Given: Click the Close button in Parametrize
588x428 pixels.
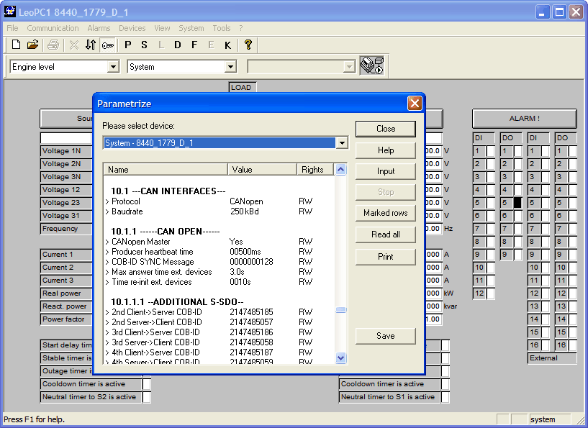Looking at the screenshot, I should [x=386, y=129].
